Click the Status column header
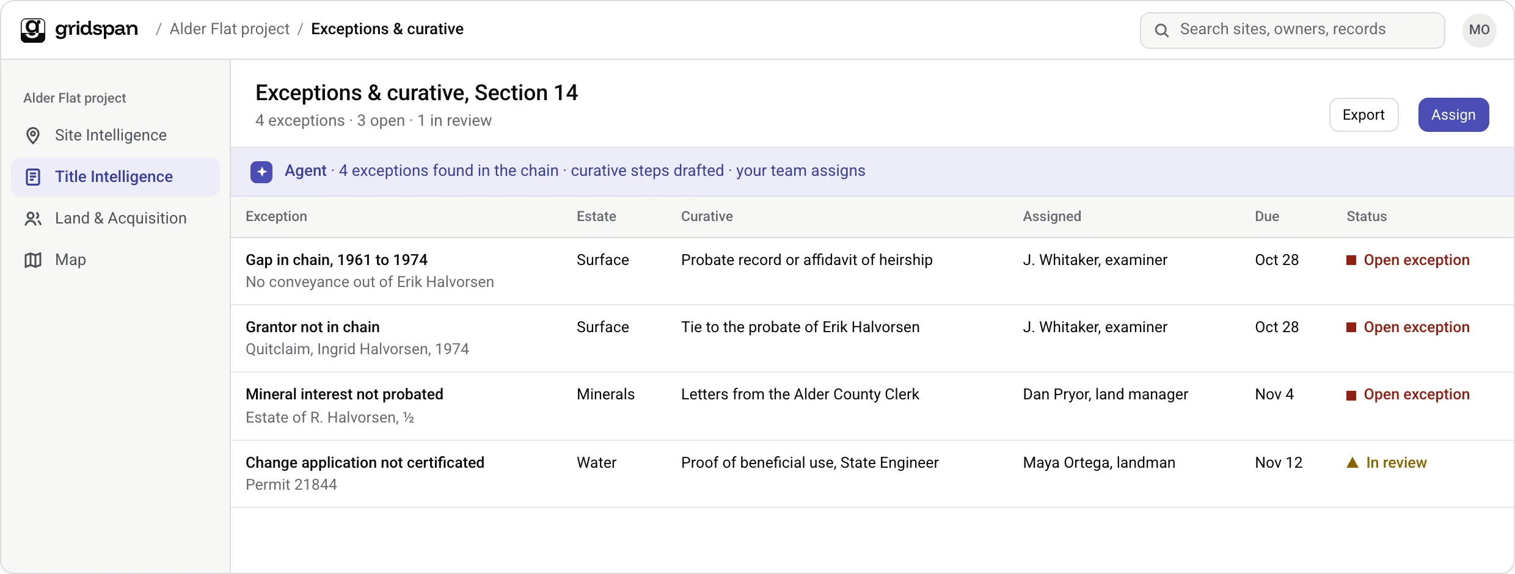This screenshot has height=574, width=1515. [1367, 217]
